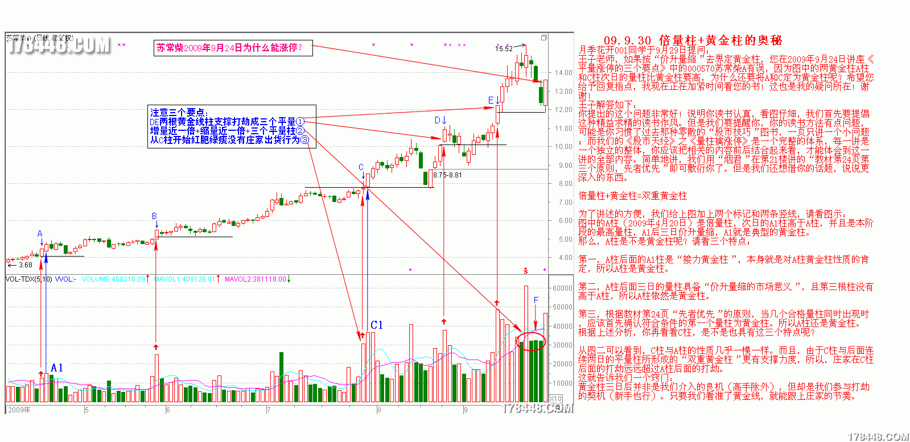Click the 12.00 price axis label
The height and width of the screenshot is (442, 910).
(563, 110)
